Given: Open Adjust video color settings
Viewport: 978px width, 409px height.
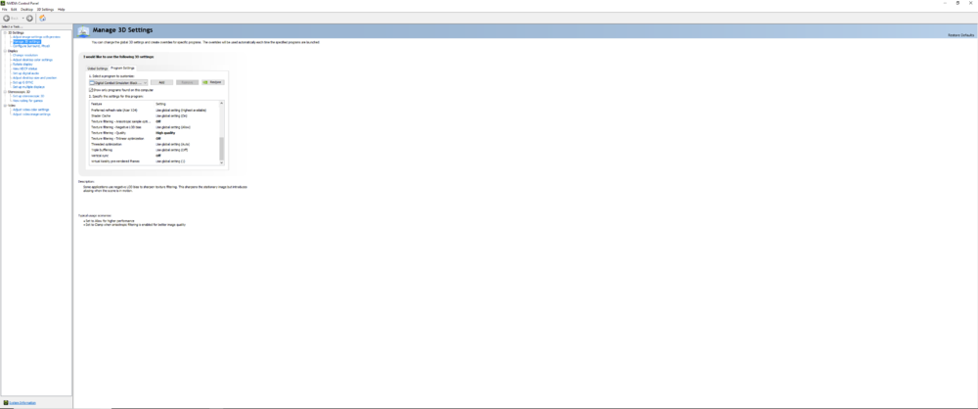Looking at the screenshot, I should tap(30, 110).
